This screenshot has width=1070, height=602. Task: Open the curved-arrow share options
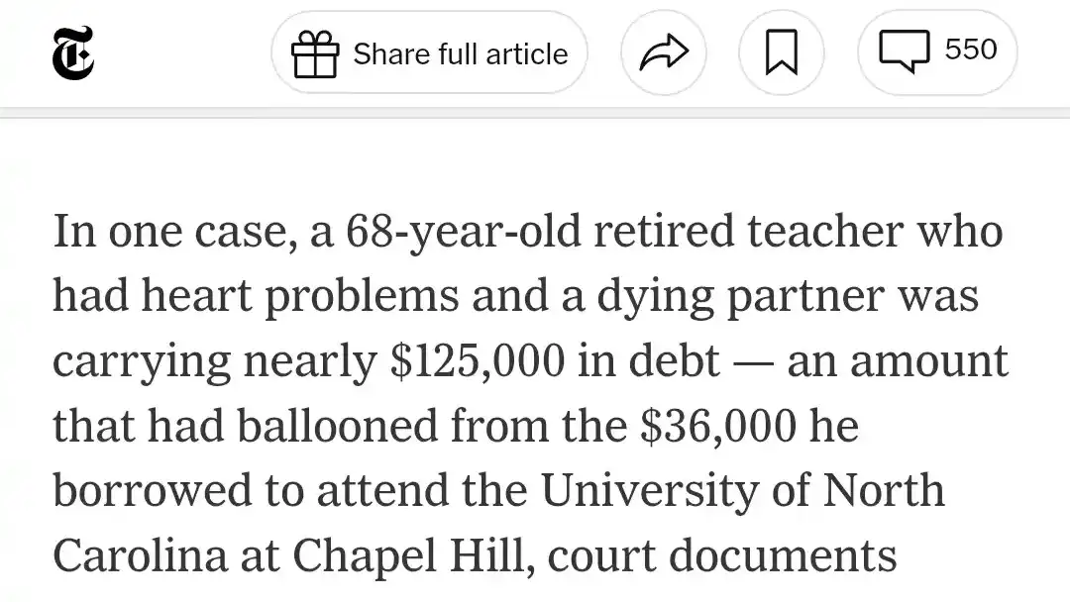coord(663,53)
